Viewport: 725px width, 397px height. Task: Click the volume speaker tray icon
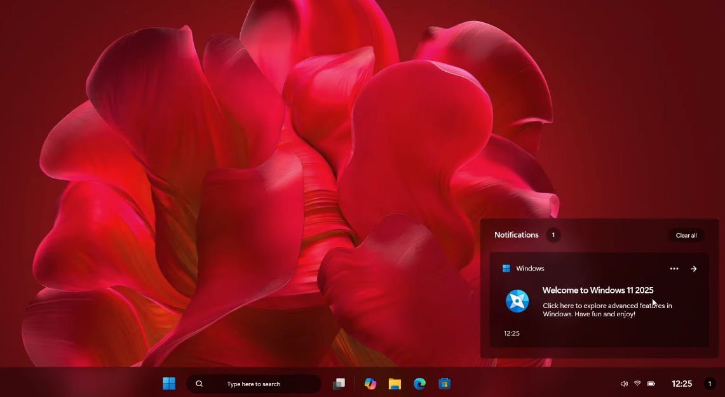point(624,384)
